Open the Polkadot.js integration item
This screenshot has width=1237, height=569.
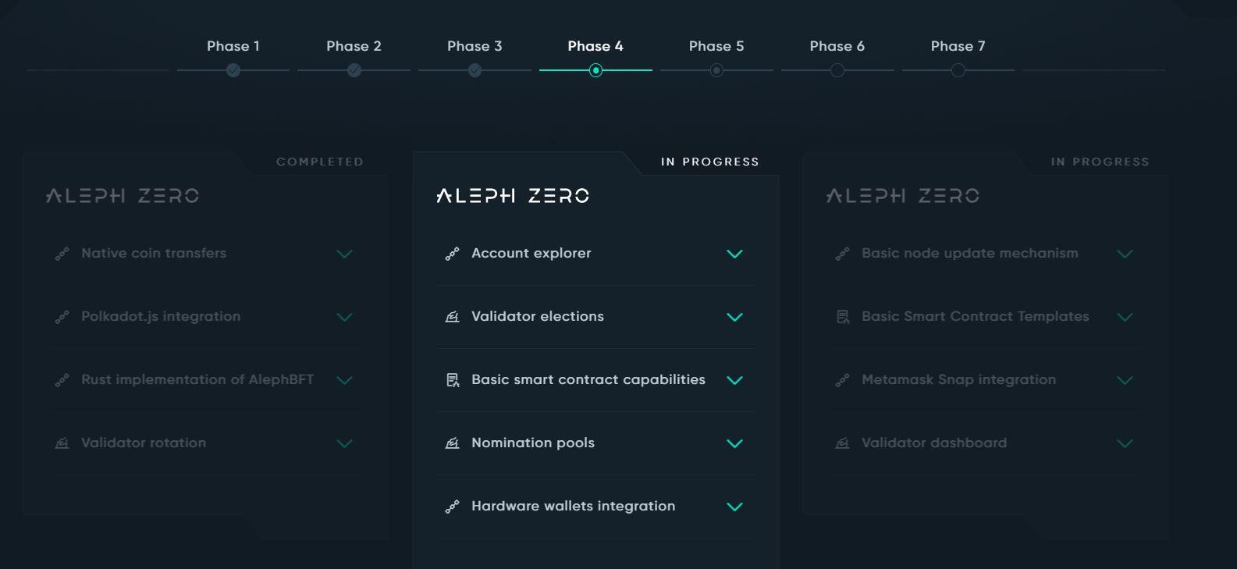(161, 317)
